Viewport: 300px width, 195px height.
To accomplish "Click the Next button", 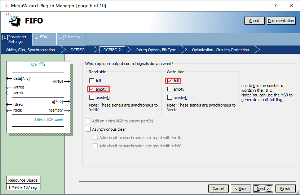I will coord(263,188).
